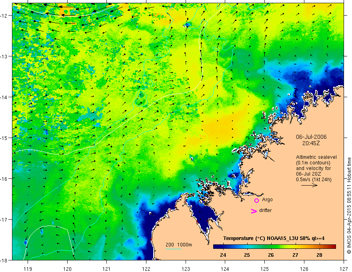The width and height of the screenshot is (352, 272).
Task: Click longitude axis label 122
Action: (x=146, y=269)
